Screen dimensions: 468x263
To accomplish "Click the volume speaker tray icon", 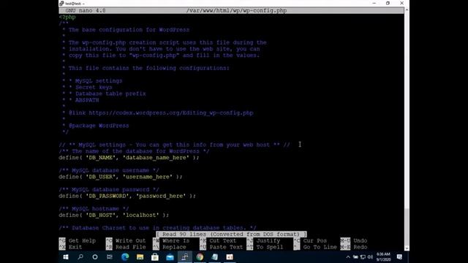I will click(371, 256).
